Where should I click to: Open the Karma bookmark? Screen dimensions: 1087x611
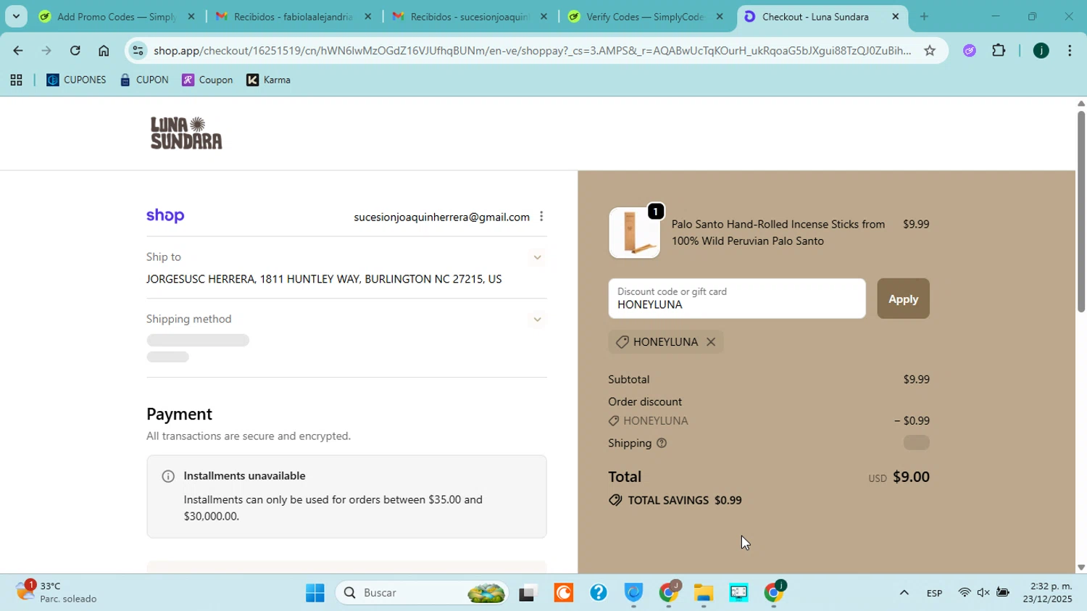[269, 80]
